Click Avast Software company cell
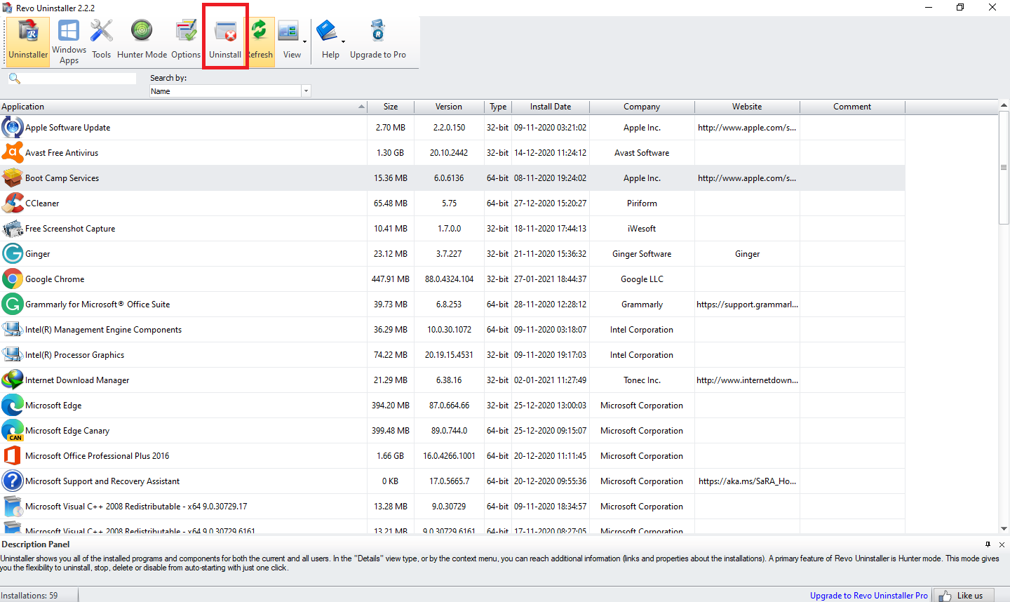This screenshot has width=1010, height=602. tap(642, 153)
